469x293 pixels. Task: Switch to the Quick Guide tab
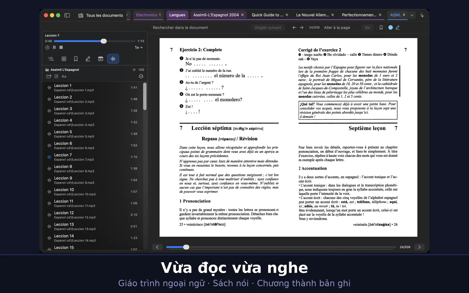click(267, 15)
